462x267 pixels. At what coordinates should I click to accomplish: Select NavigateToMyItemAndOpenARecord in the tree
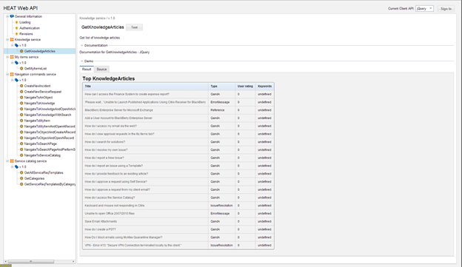(x=50, y=126)
